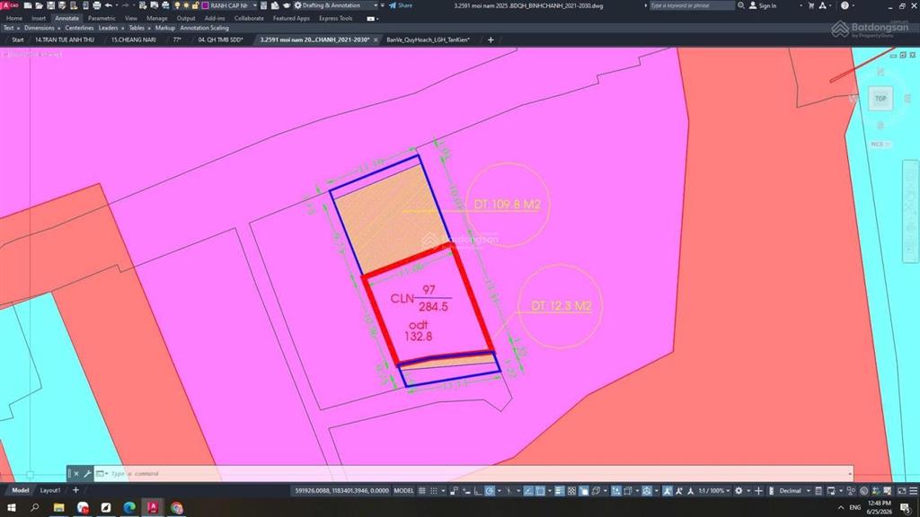Toggle ortho mode status icon

[478, 491]
